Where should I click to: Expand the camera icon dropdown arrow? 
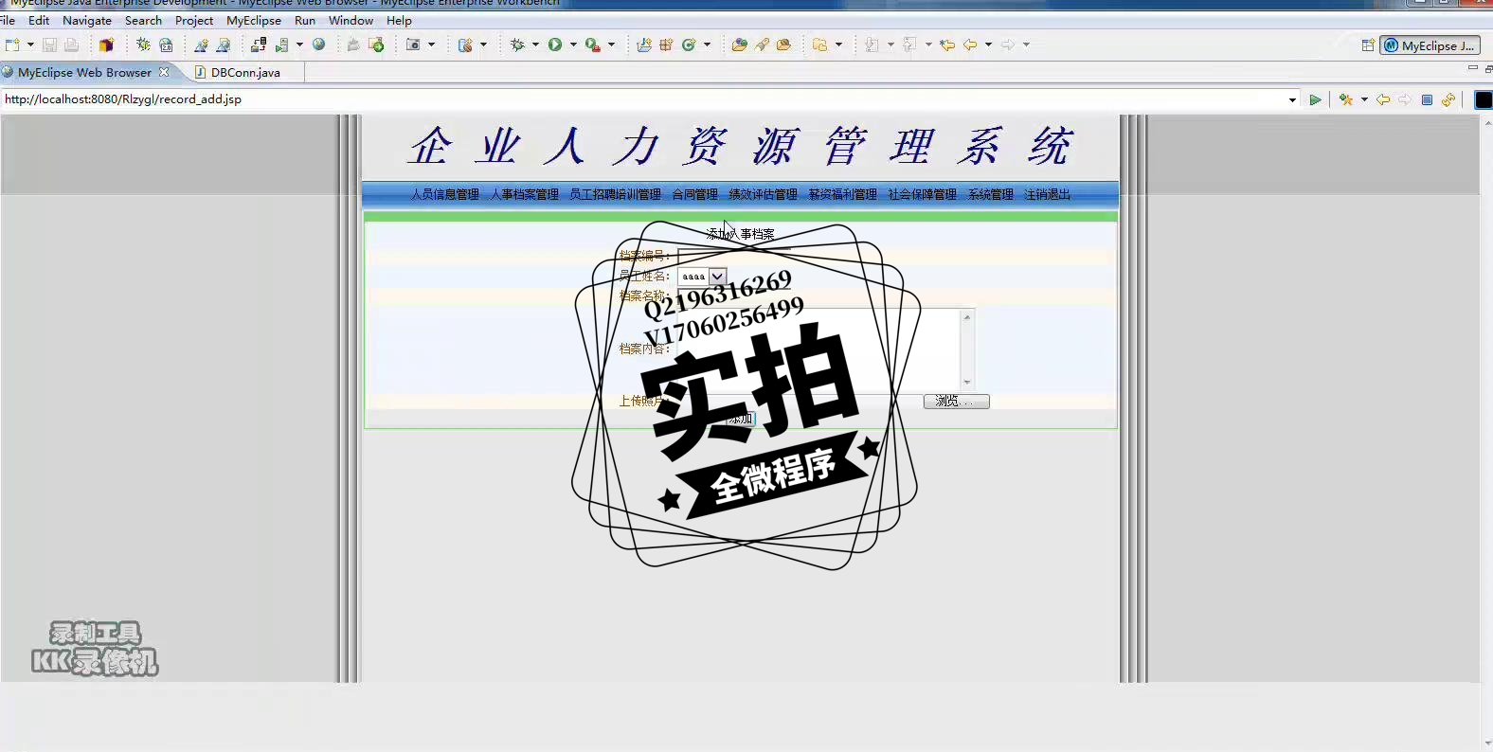pos(432,45)
